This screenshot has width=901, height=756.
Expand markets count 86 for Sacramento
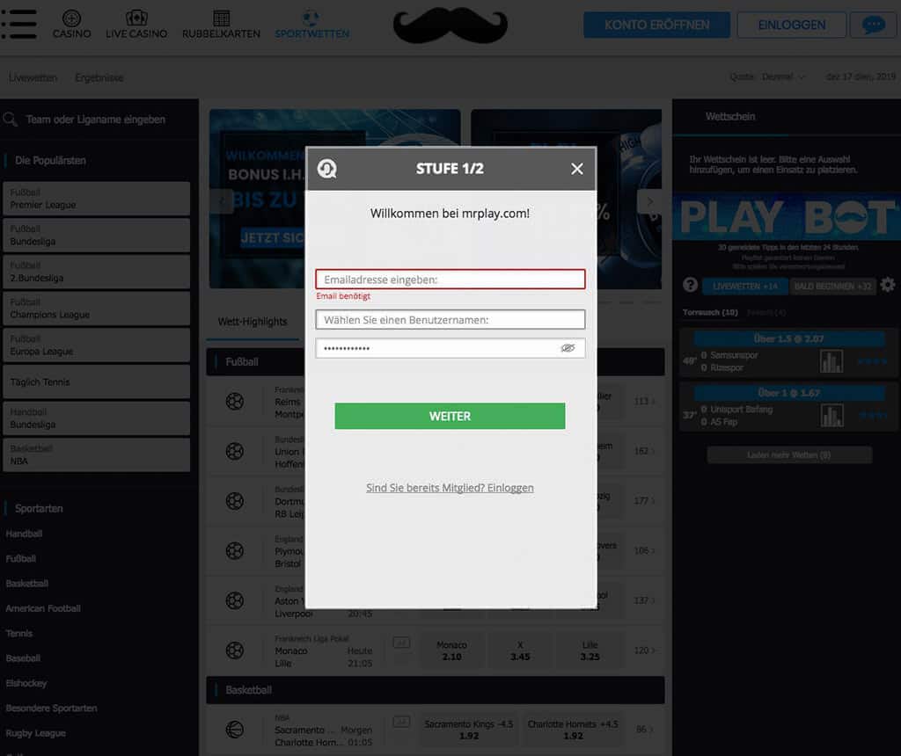(644, 729)
